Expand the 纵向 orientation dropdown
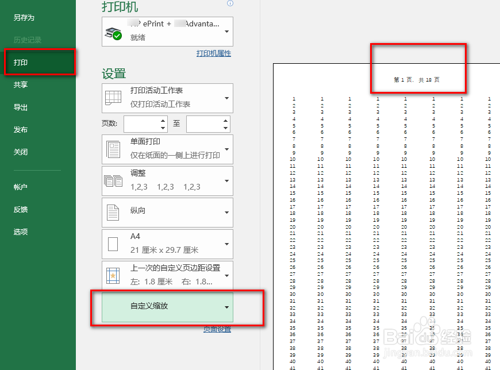This screenshot has height=370, width=500. (226, 212)
